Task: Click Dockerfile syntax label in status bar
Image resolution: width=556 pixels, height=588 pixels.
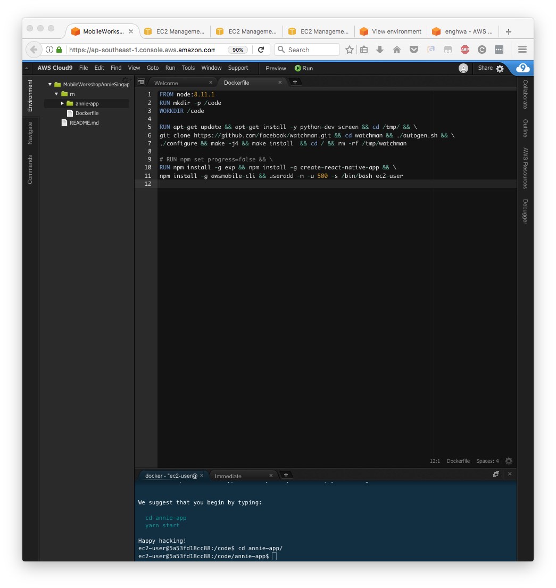Action: 458,461
